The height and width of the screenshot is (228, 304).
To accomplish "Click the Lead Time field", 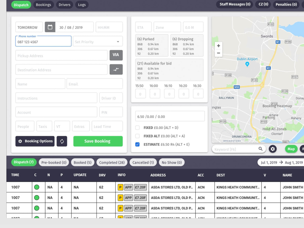I will 107,126.
